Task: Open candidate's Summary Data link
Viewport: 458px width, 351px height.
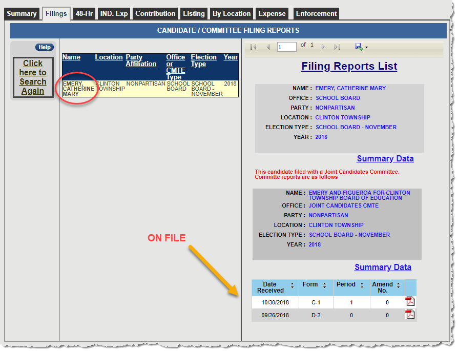Action: tap(385, 158)
